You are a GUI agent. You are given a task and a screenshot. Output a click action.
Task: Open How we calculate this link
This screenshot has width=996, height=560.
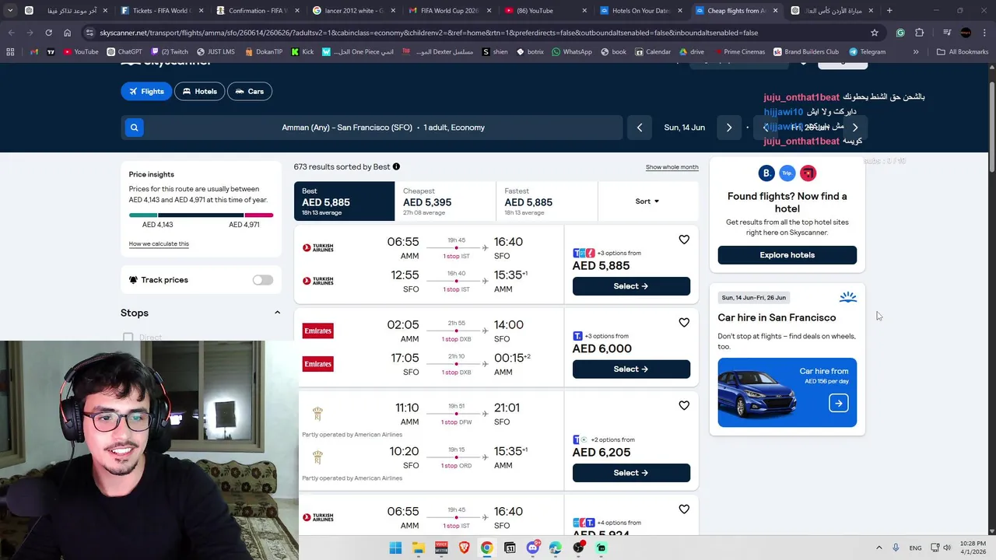click(x=159, y=244)
